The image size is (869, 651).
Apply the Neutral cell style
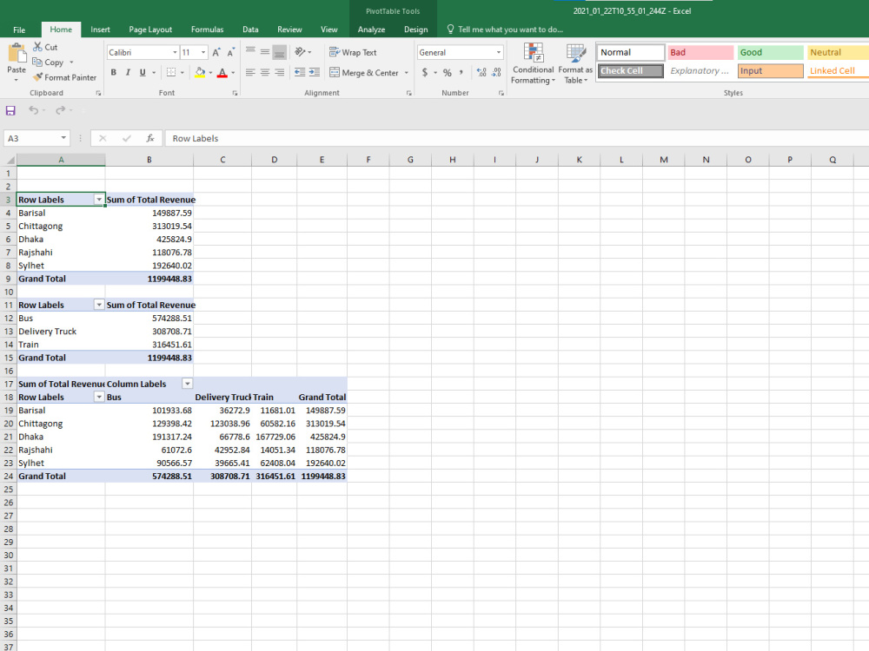coord(838,53)
